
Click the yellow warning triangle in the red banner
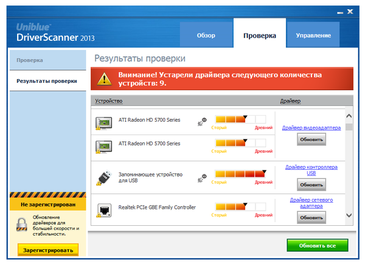click(104, 79)
